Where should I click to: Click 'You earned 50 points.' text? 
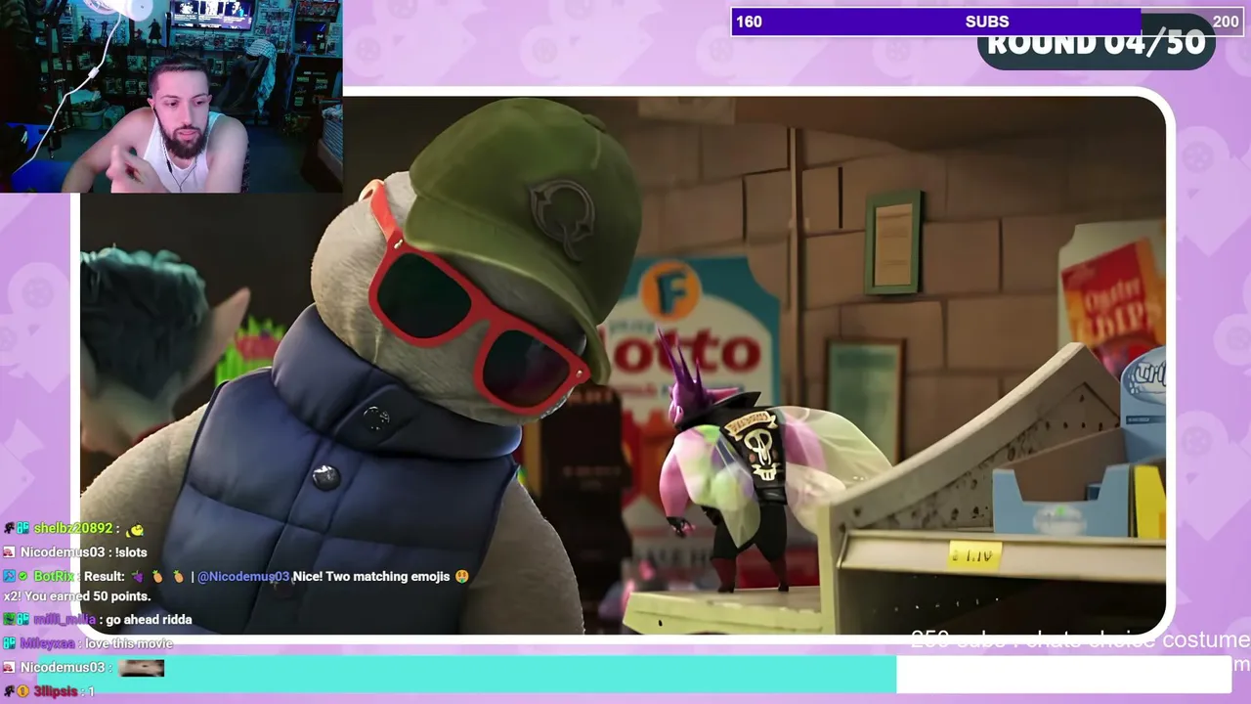(87, 596)
